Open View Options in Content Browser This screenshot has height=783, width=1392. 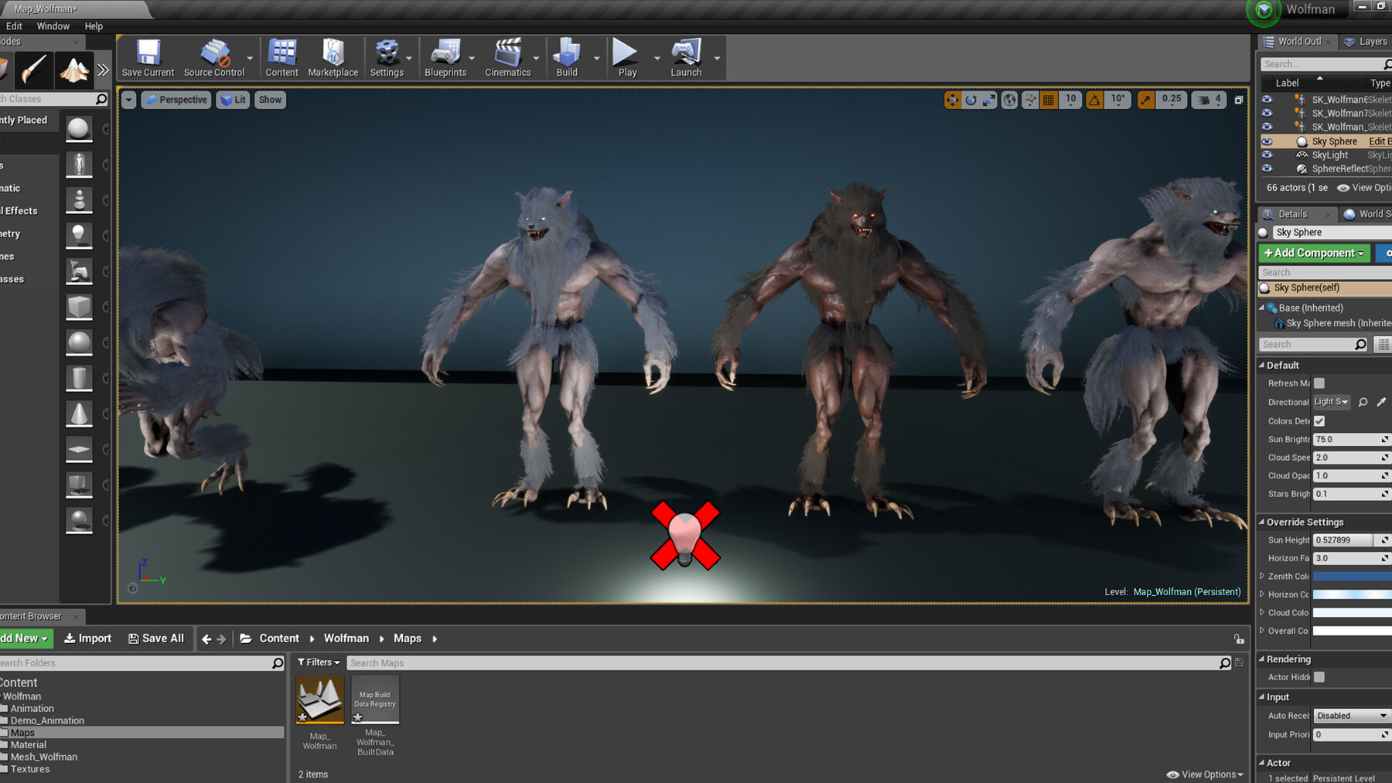pyautogui.click(x=1205, y=774)
